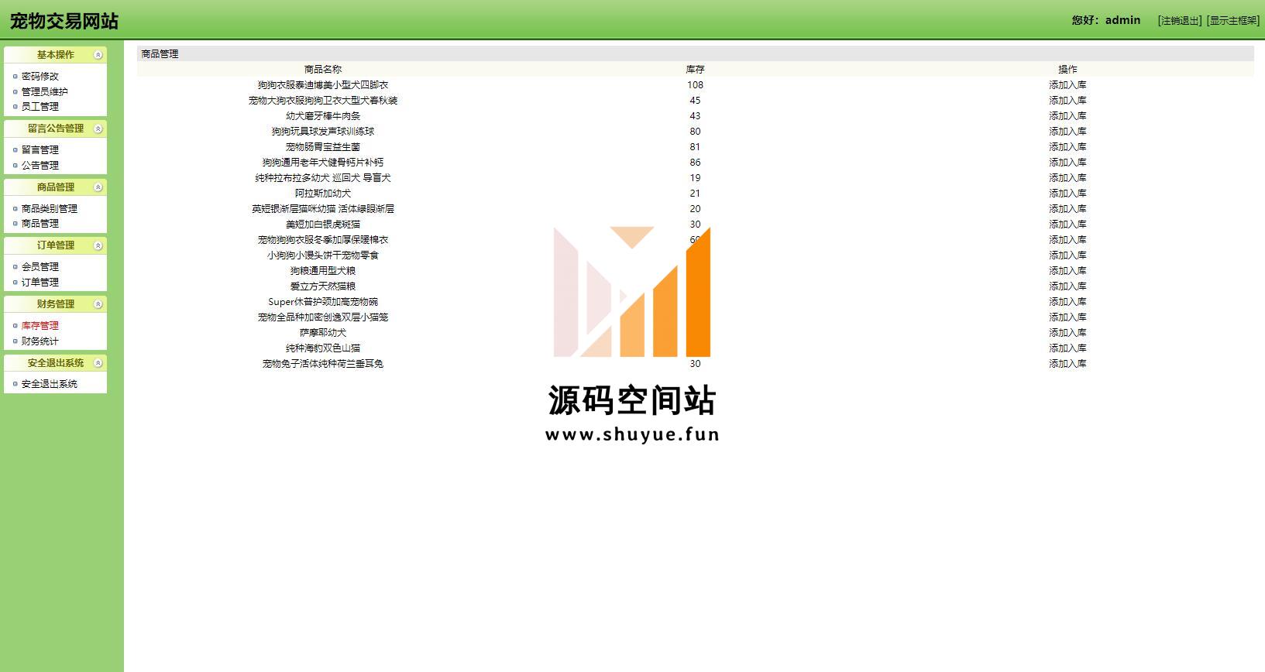Click product name 阿拉斯加幼犬

[323, 194]
